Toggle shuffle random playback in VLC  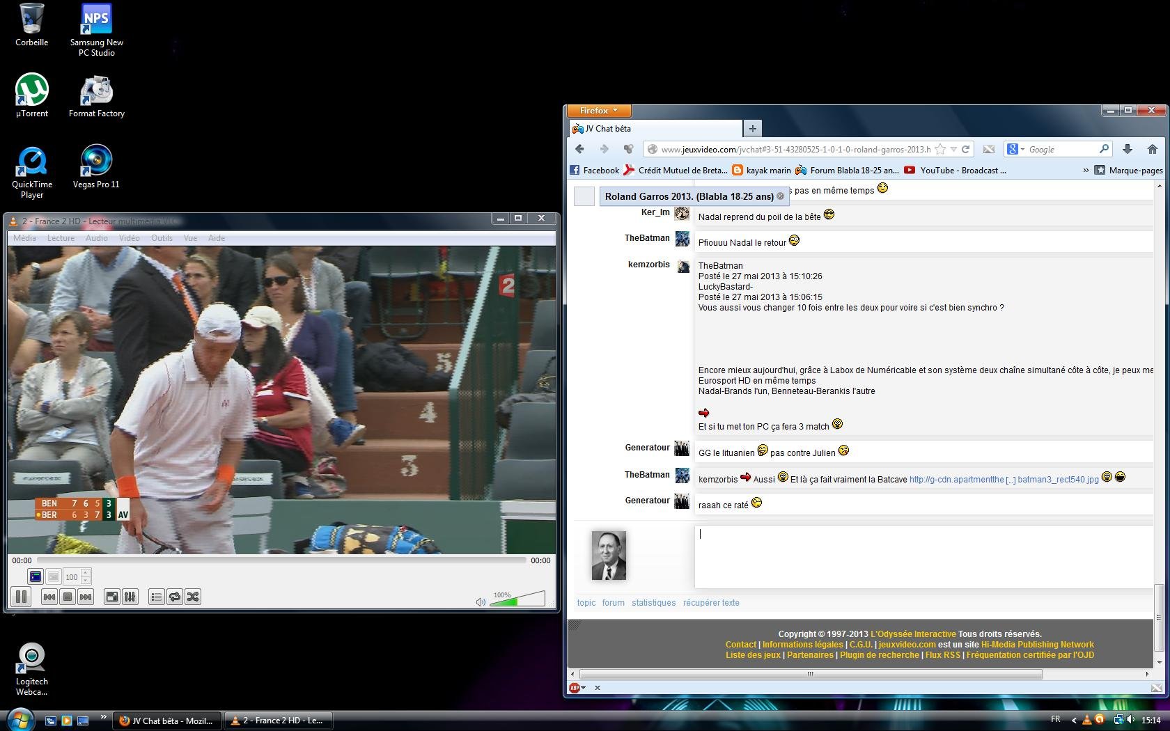(x=193, y=597)
